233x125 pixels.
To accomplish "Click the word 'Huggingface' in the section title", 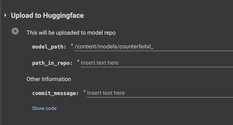I will point(63,16).
